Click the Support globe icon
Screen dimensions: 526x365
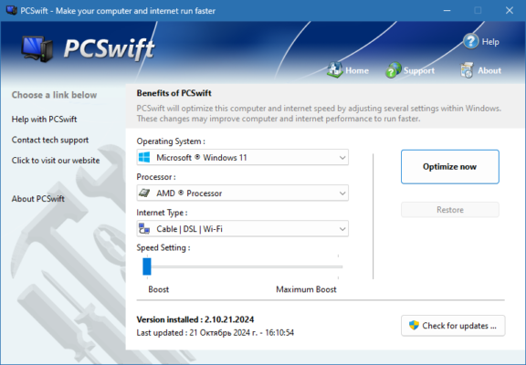(394, 70)
